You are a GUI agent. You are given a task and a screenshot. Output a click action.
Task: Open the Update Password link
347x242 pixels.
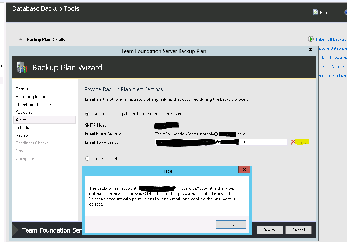click(332, 58)
